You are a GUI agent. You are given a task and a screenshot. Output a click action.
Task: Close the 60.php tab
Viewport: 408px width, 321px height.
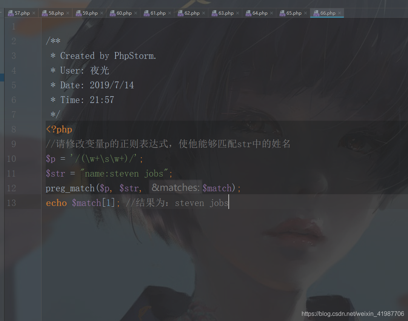[135, 13]
